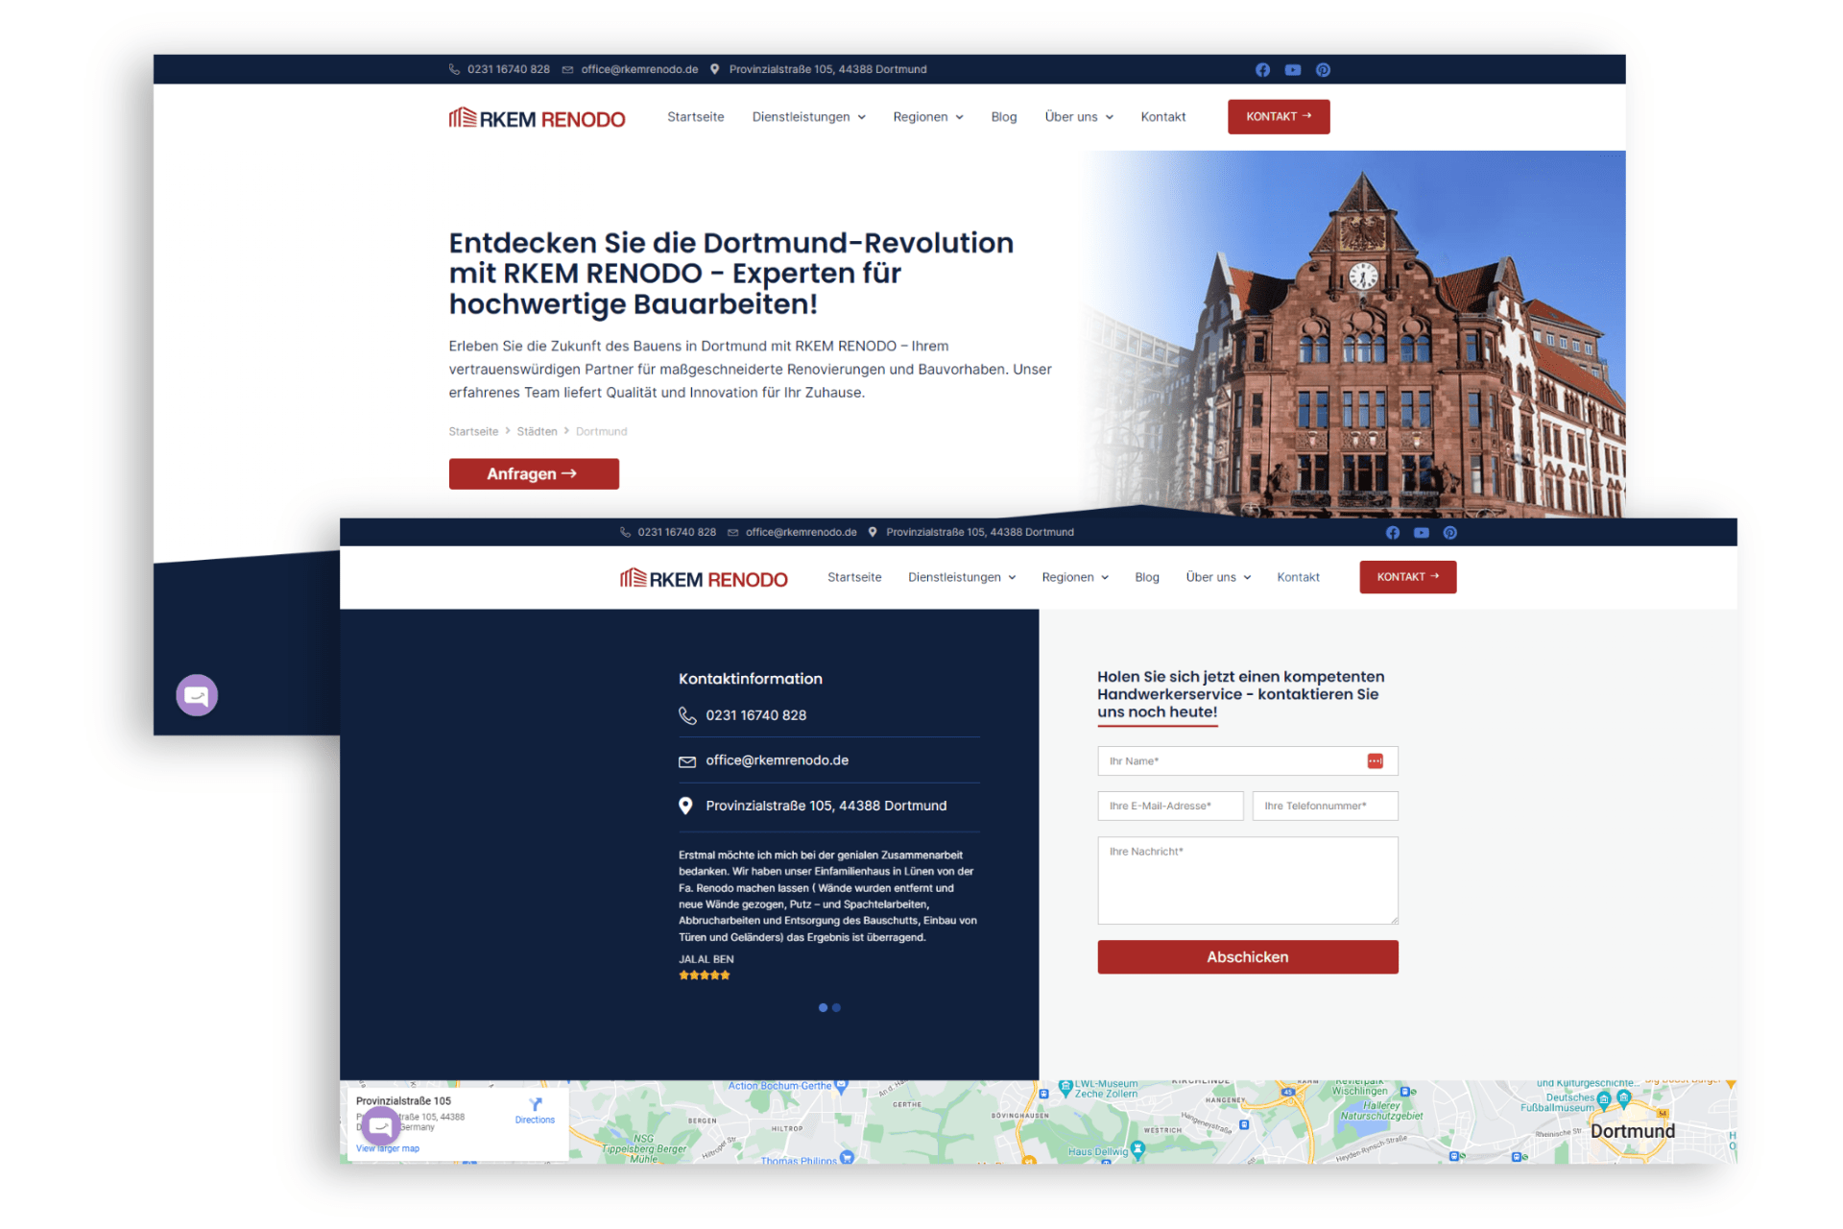Select the first testimonial slider dot
This screenshot has height=1229, width=1843.
pos(823,1007)
